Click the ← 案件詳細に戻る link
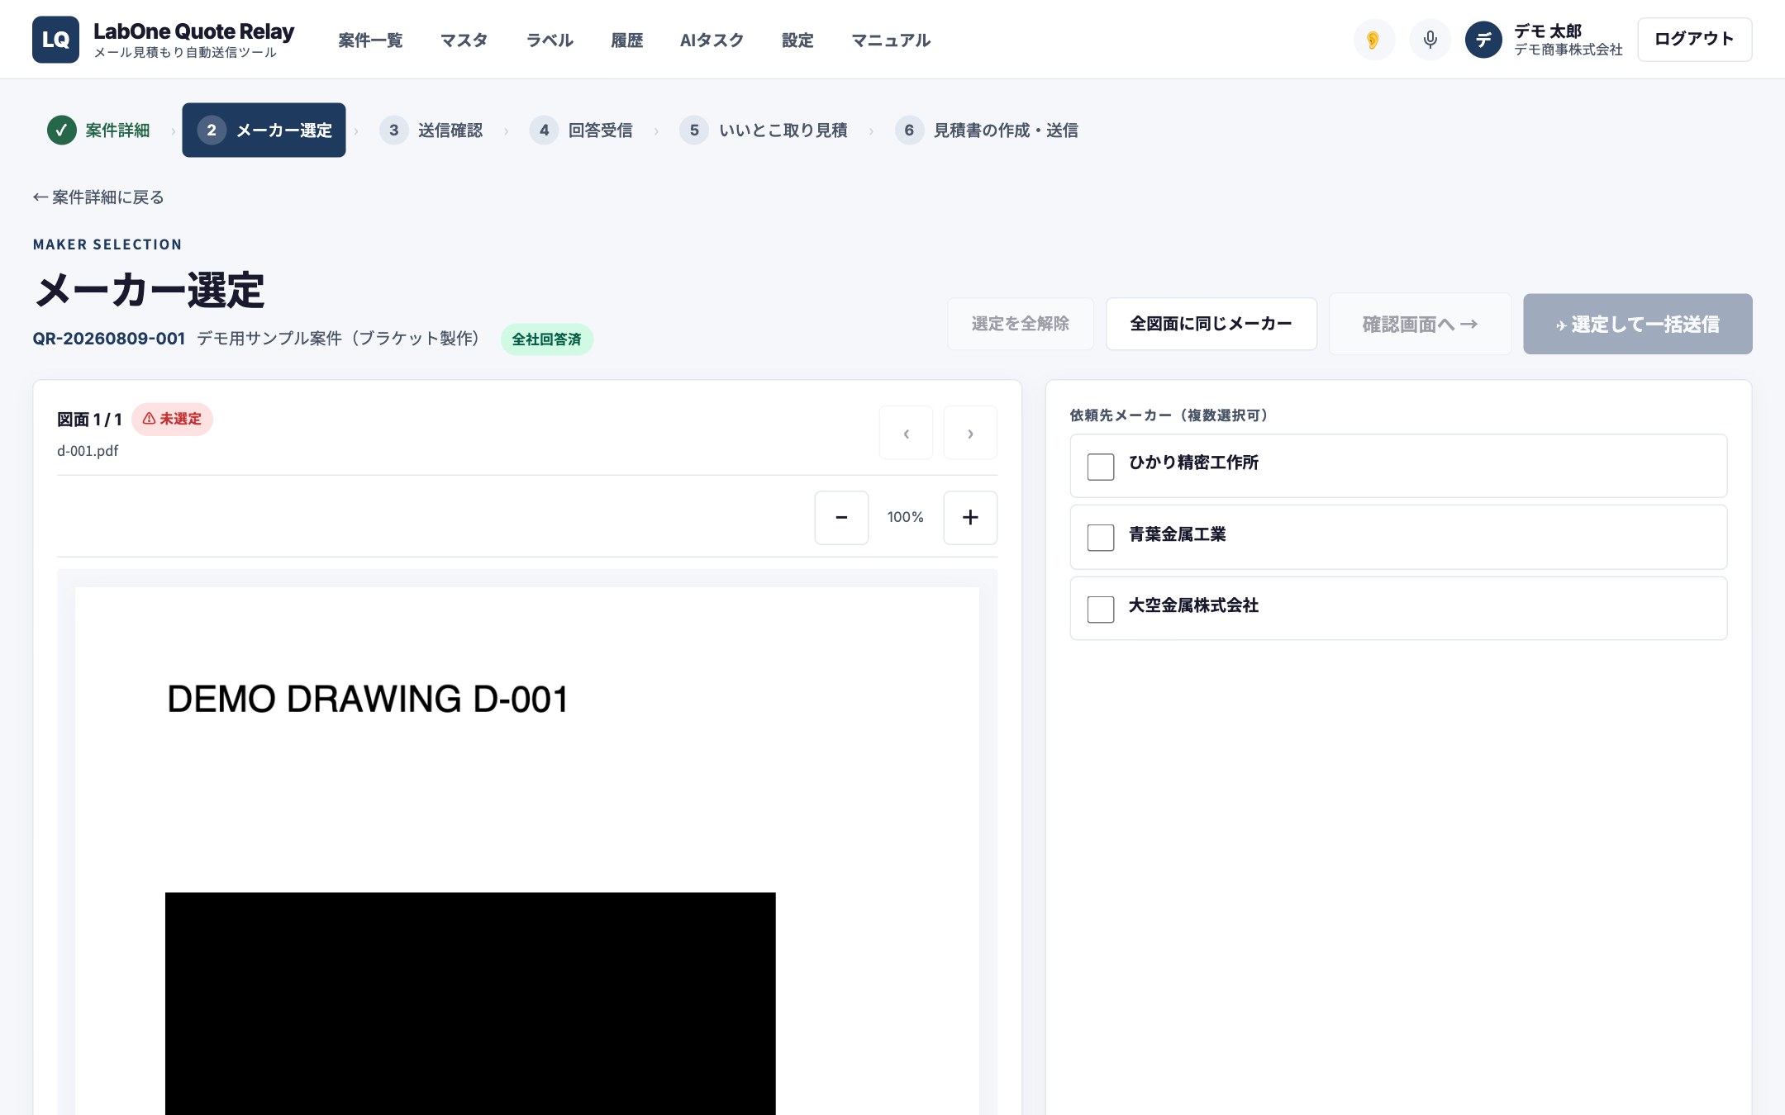Screen dimensions: 1785x1115 click(x=98, y=197)
